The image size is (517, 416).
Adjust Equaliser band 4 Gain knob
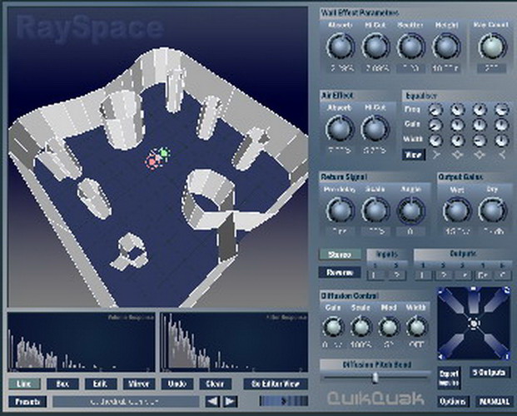[501, 125]
